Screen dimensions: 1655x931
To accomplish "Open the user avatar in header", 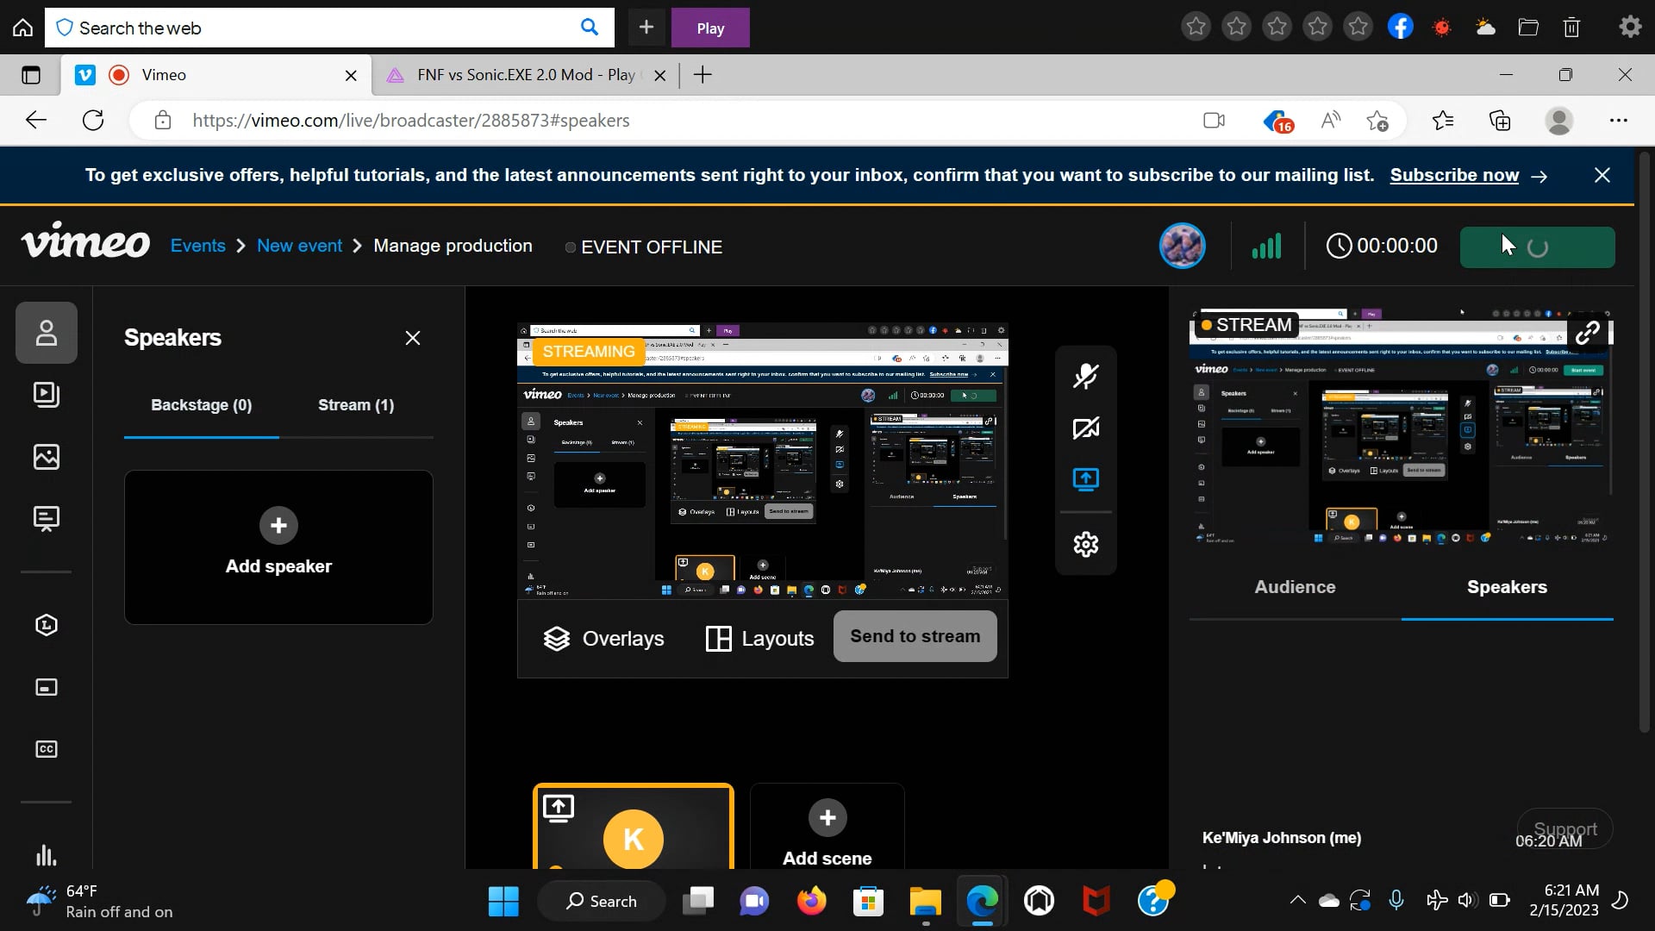I will (x=1183, y=246).
